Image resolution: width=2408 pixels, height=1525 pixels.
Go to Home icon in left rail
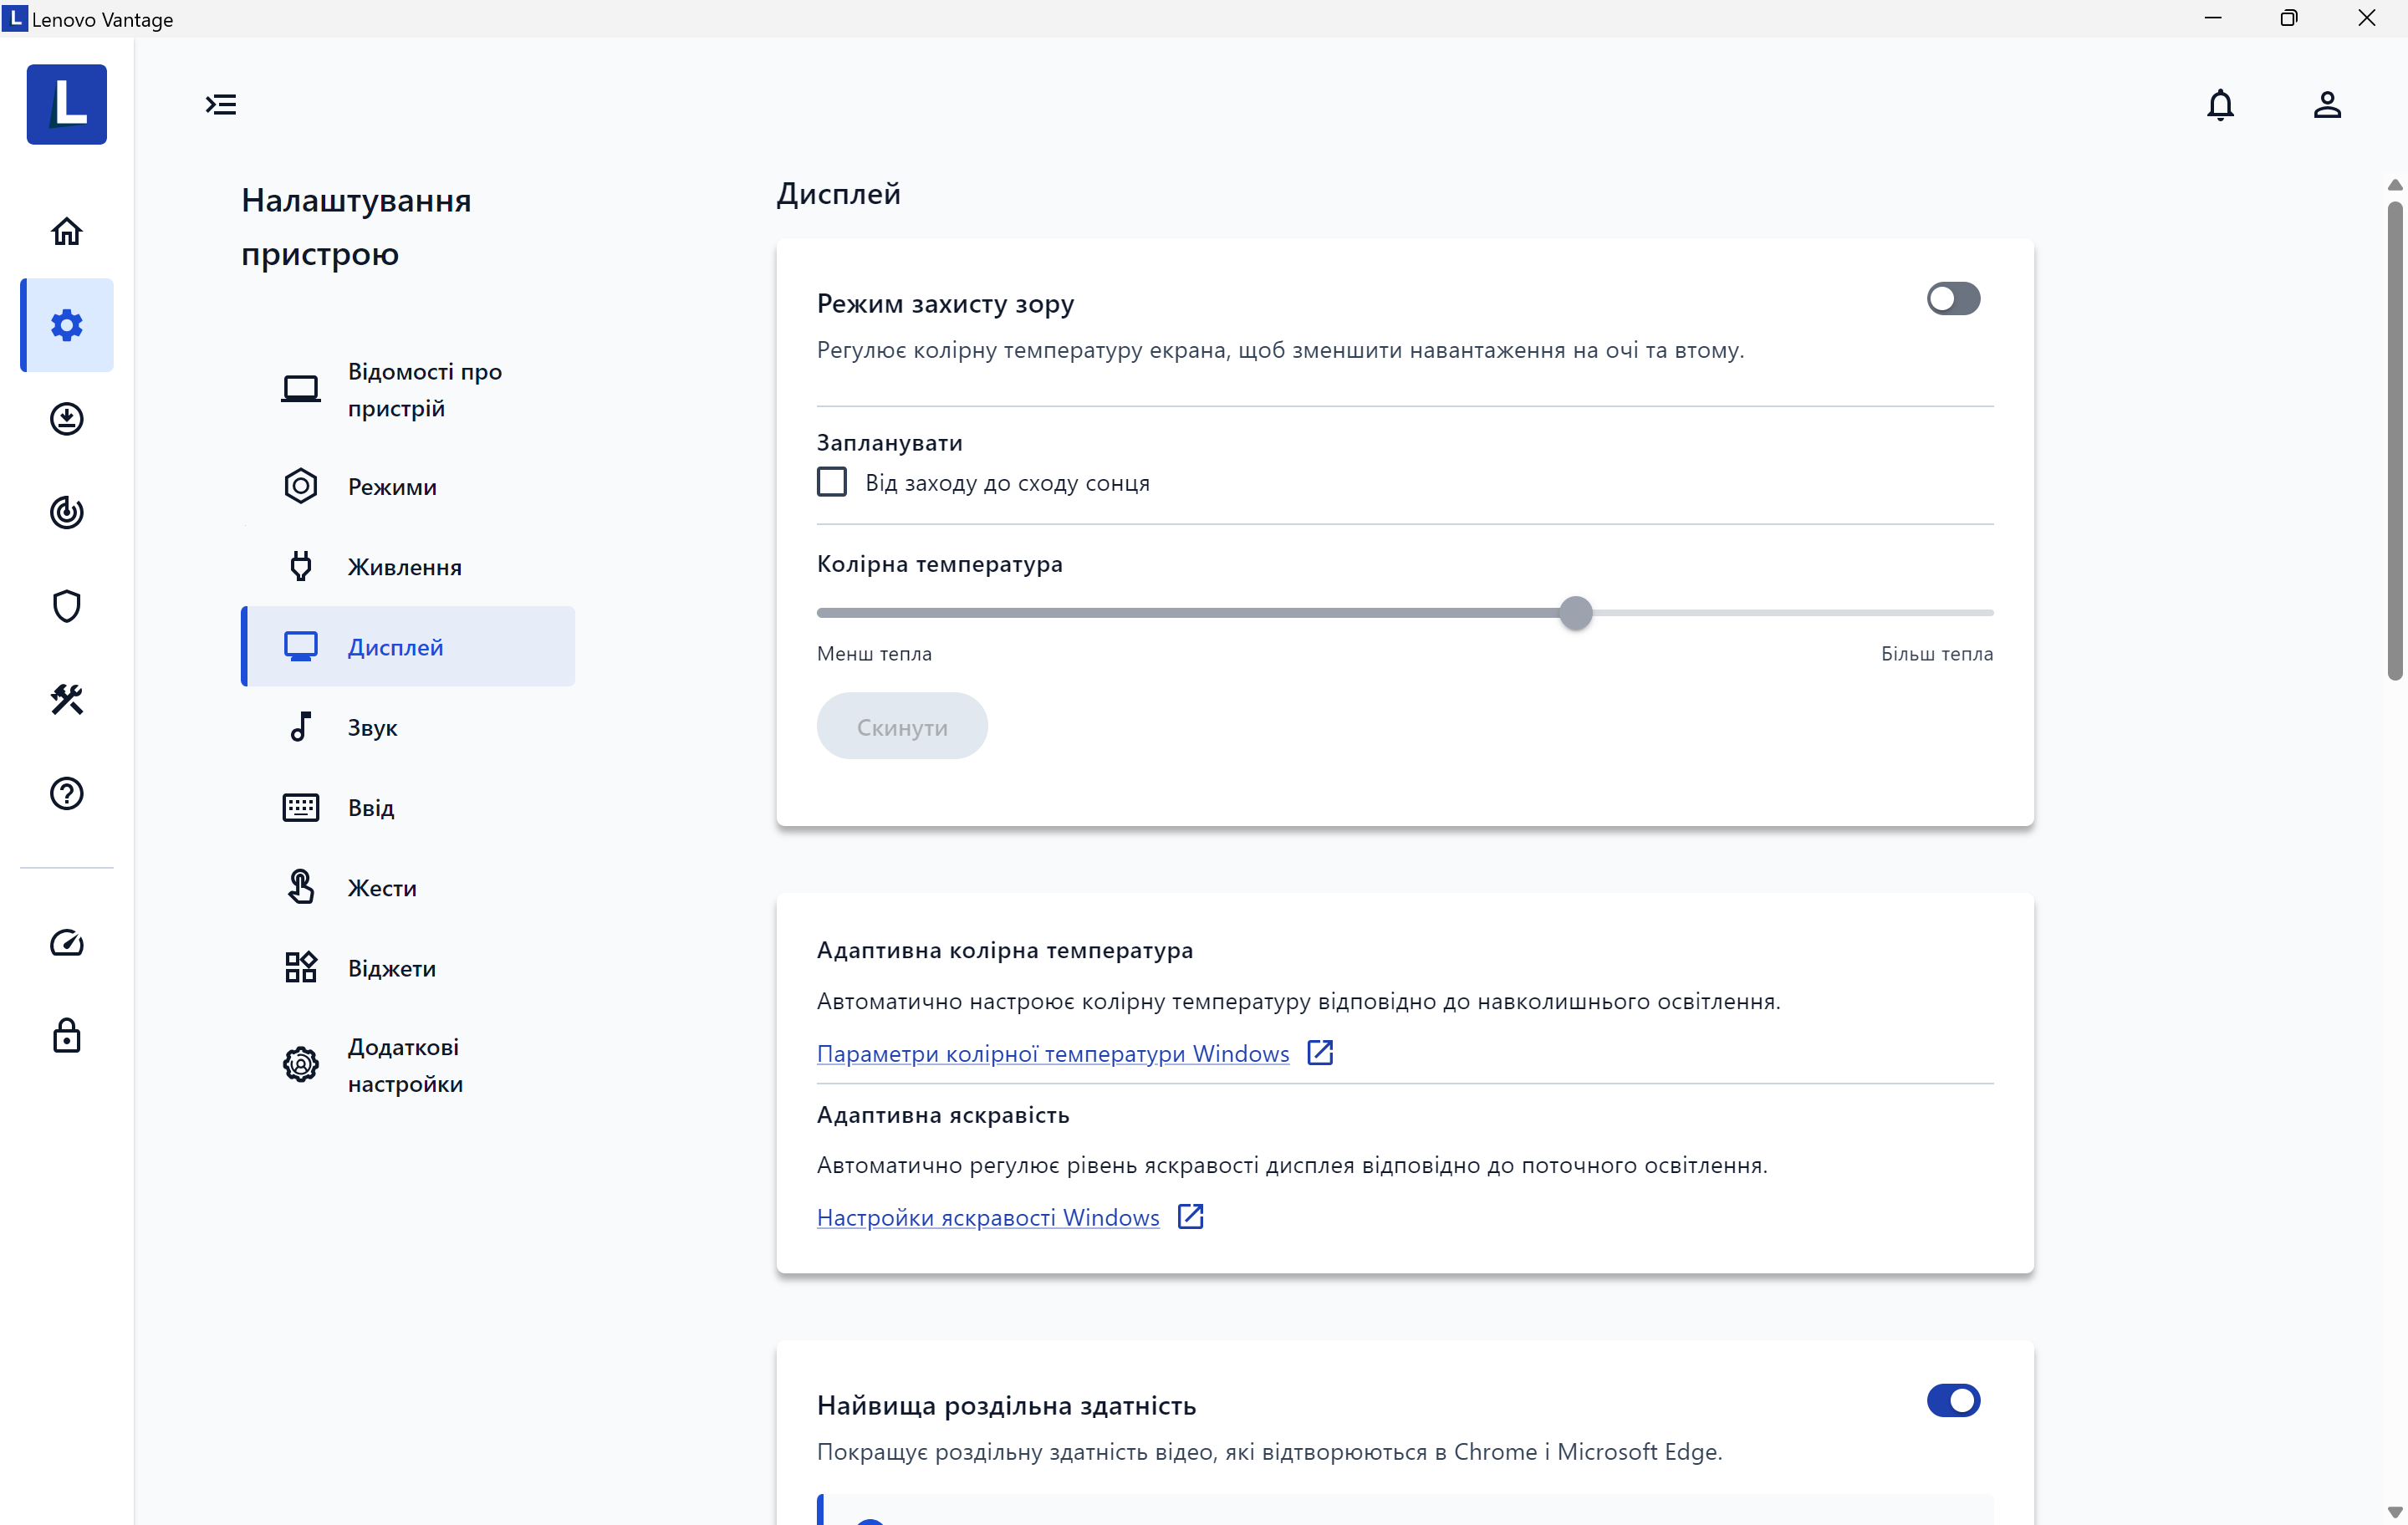point(66,231)
